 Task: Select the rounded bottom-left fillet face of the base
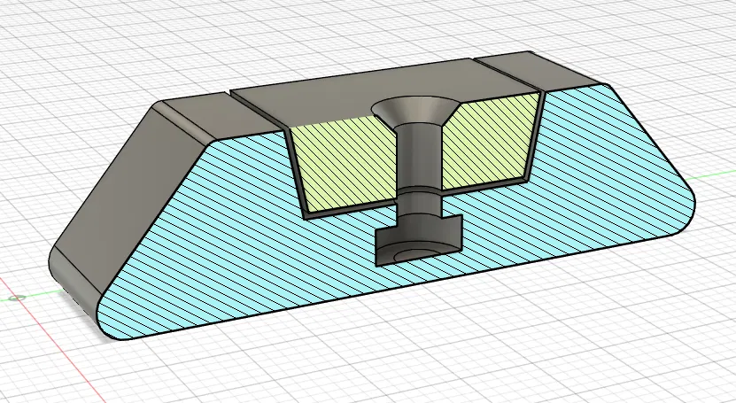(75, 282)
